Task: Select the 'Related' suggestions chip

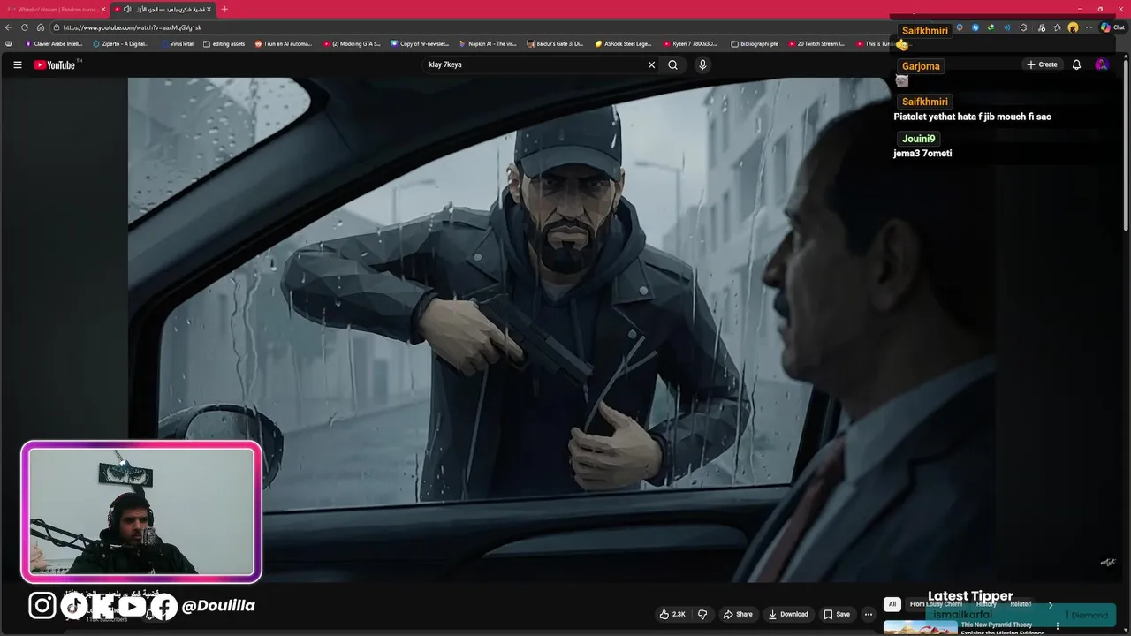Action: pos(1021,604)
